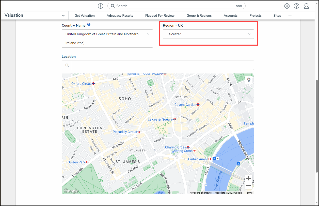The image size is (319, 206).
Task: Click the Location search input field
Action: pos(158,65)
